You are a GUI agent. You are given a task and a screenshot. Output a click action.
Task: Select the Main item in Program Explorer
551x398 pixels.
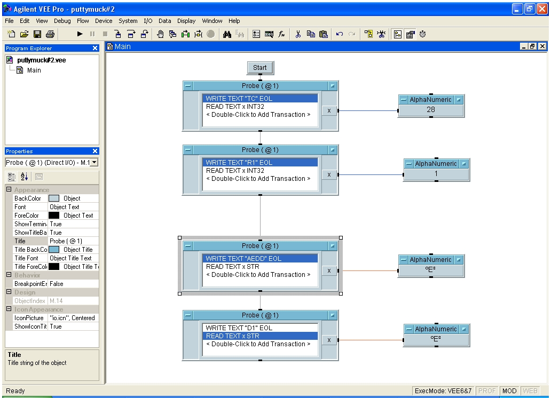[34, 70]
